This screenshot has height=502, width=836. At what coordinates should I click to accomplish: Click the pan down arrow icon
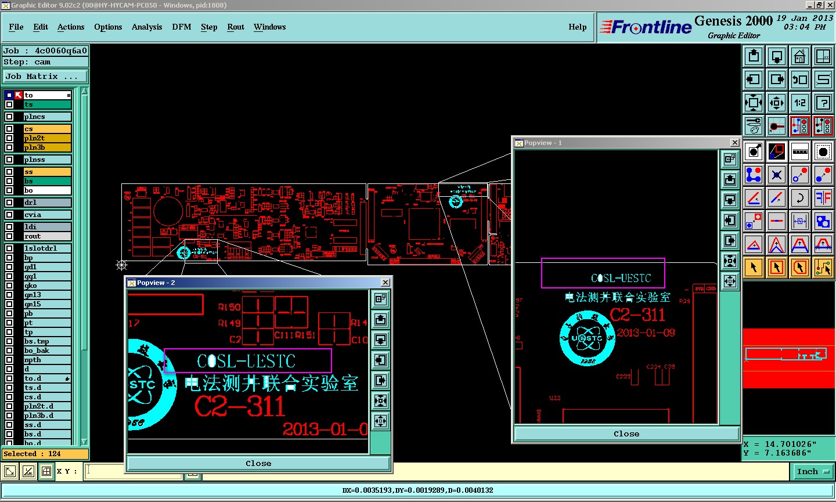tap(777, 56)
